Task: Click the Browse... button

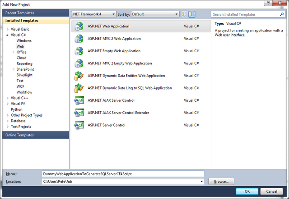Action: pyautogui.click(x=221, y=181)
